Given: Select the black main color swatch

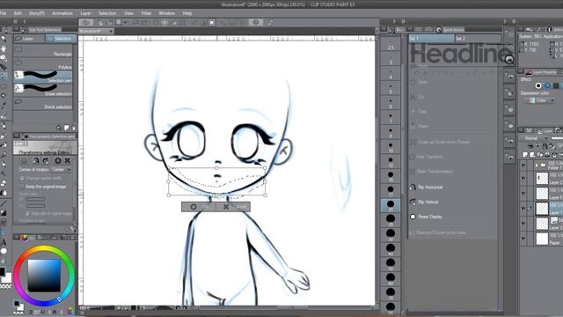Looking at the screenshot, I should [x=2, y=271].
